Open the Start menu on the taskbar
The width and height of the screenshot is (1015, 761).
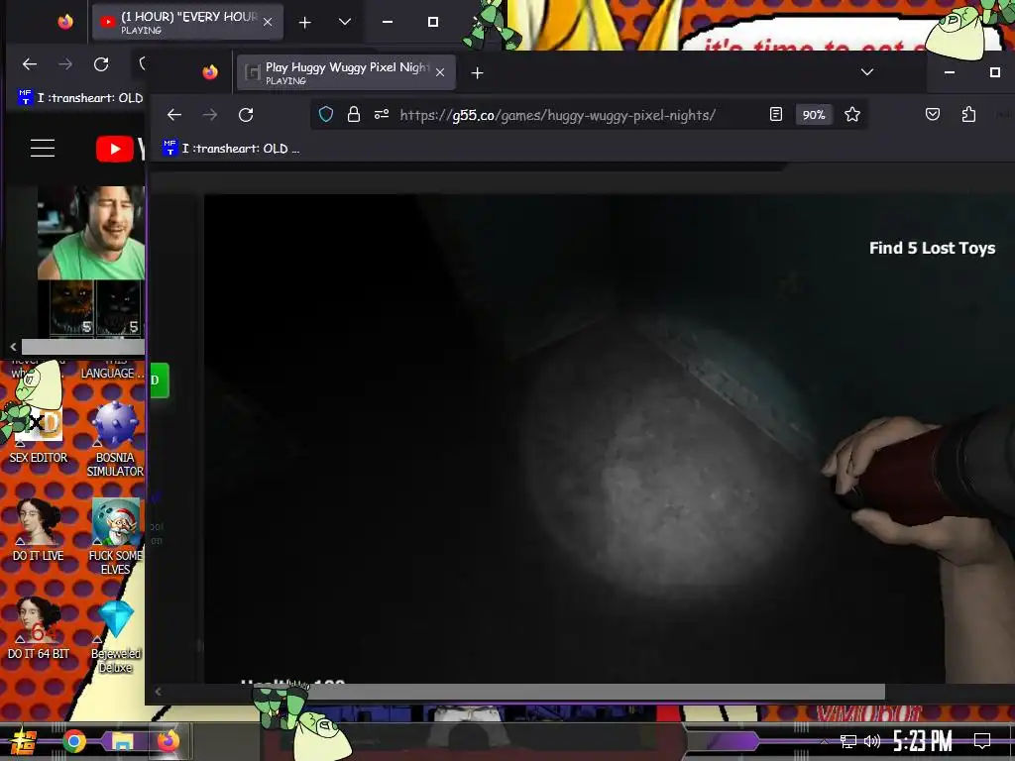[24, 741]
